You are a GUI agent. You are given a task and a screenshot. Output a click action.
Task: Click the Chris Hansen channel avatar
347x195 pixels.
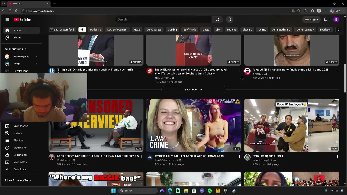[52, 157]
